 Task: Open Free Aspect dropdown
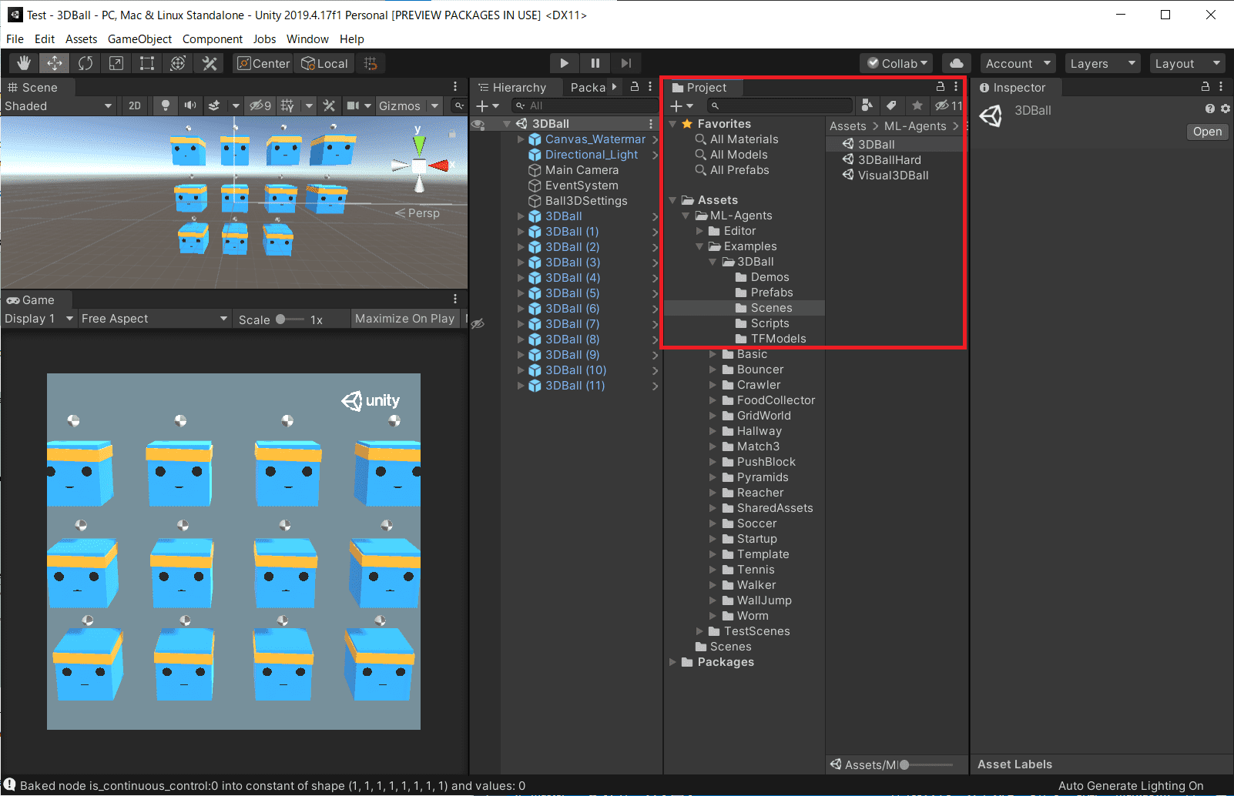[154, 318]
